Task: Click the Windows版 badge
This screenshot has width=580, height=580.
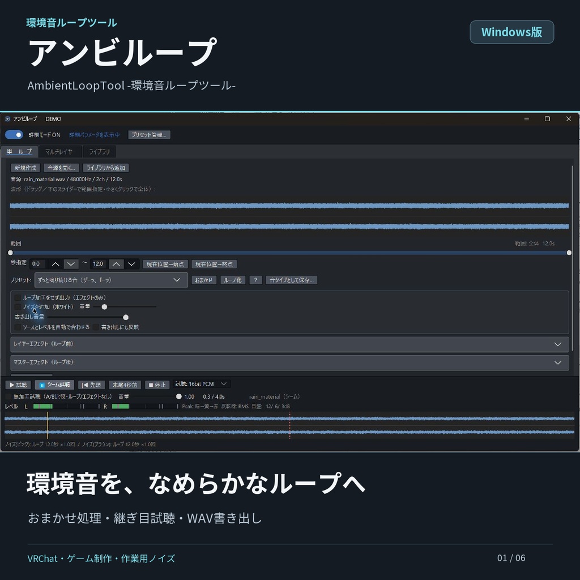Action: click(x=511, y=32)
